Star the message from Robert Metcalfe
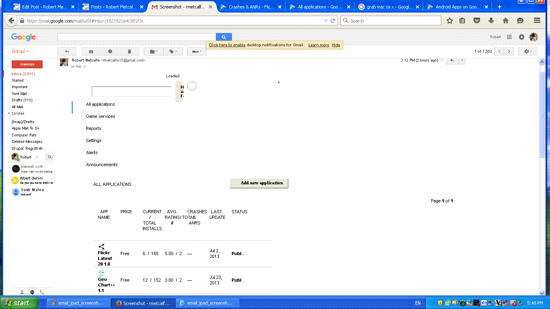The width and height of the screenshot is (550, 309). 442,60
